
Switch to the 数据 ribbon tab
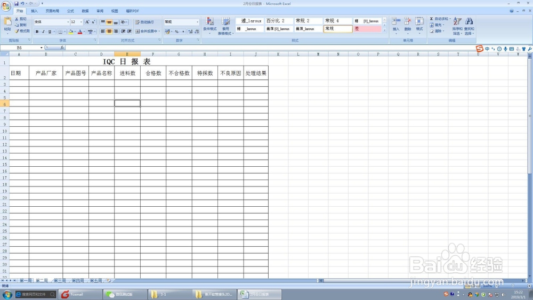click(85, 11)
